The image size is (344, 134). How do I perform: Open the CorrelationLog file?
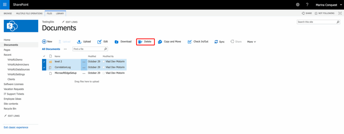(62, 67)
